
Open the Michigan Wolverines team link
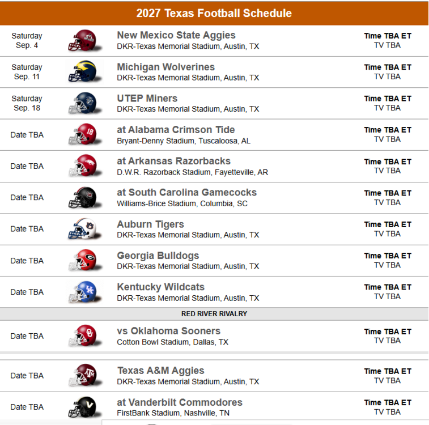tap(165, 67)
